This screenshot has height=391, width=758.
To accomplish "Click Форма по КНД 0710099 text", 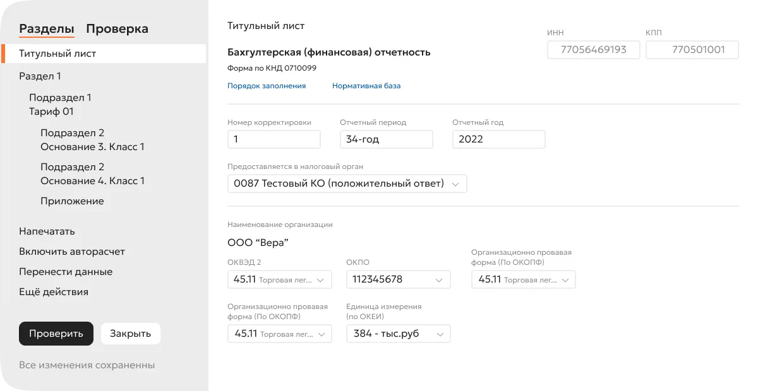I will pos(272,68).
